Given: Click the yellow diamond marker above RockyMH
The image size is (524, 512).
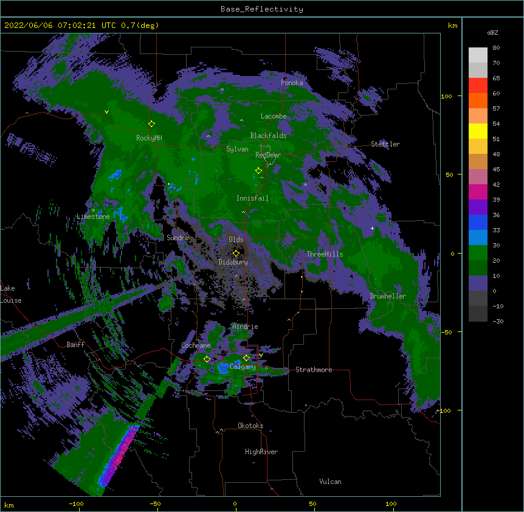Looking at the screenshot, I should click(151, 124).
